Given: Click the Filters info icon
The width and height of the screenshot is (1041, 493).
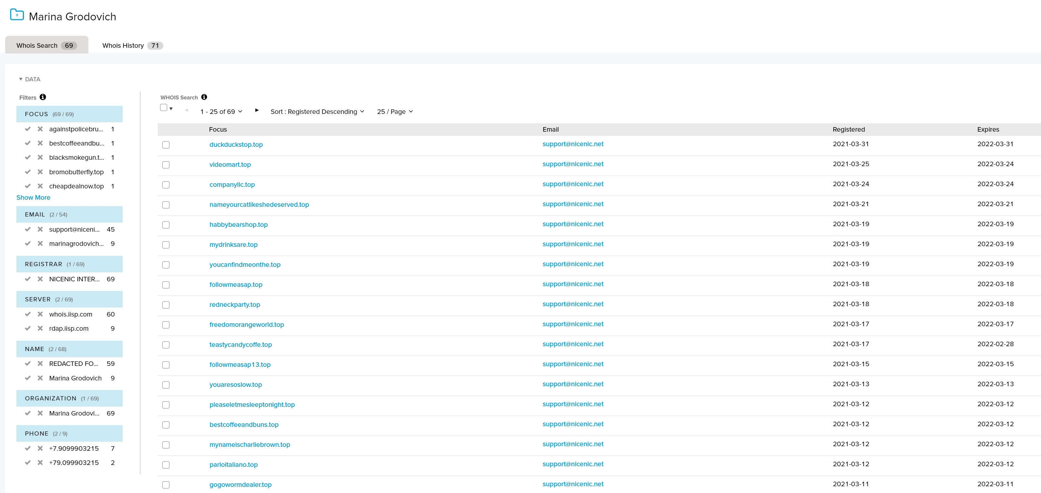Looking at the screenshot, I should (43, 97).
